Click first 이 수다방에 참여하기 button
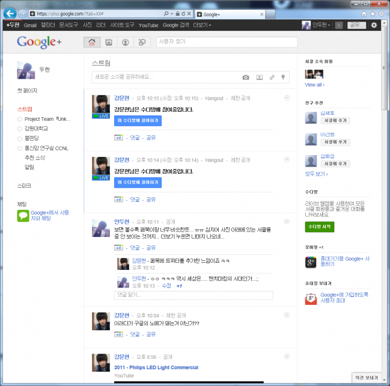 (138, 121)
